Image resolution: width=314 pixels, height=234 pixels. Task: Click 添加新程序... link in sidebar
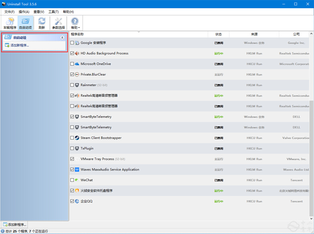[x=20, y=45]
